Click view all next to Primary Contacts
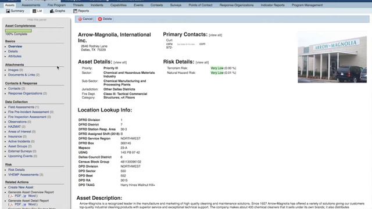 tap(216, 35)
